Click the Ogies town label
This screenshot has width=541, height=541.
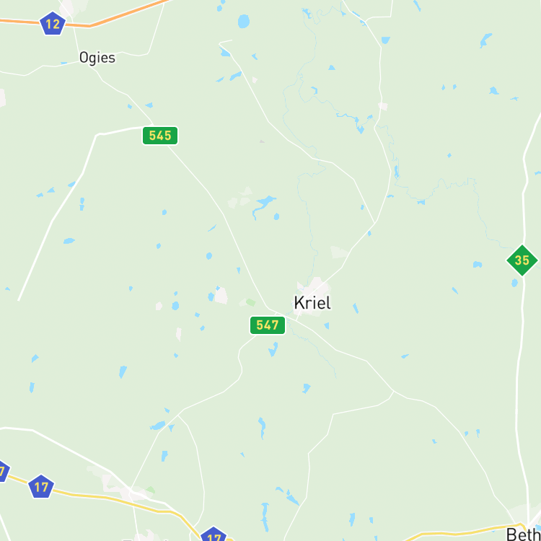pyautogui.click(x=97, y=58)
